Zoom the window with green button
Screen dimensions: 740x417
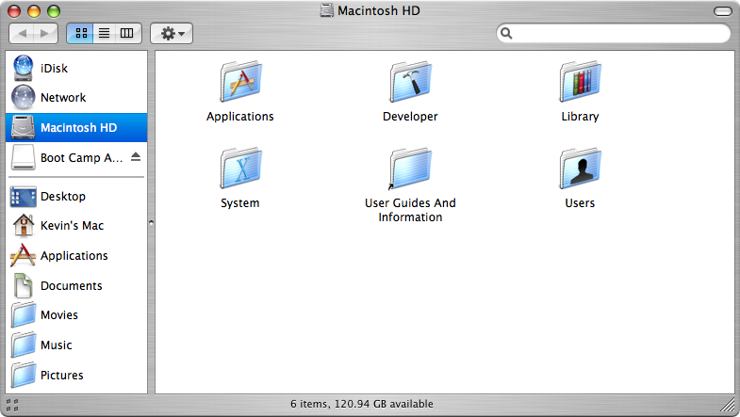(x=54, y=11)
